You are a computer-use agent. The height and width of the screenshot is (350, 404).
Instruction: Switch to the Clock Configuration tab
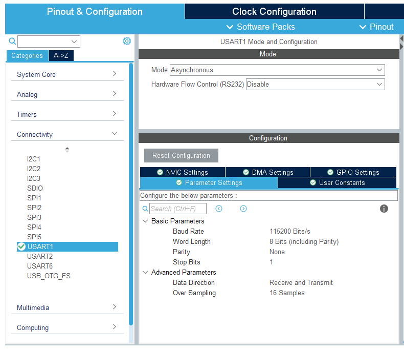(x=274, y=11)
